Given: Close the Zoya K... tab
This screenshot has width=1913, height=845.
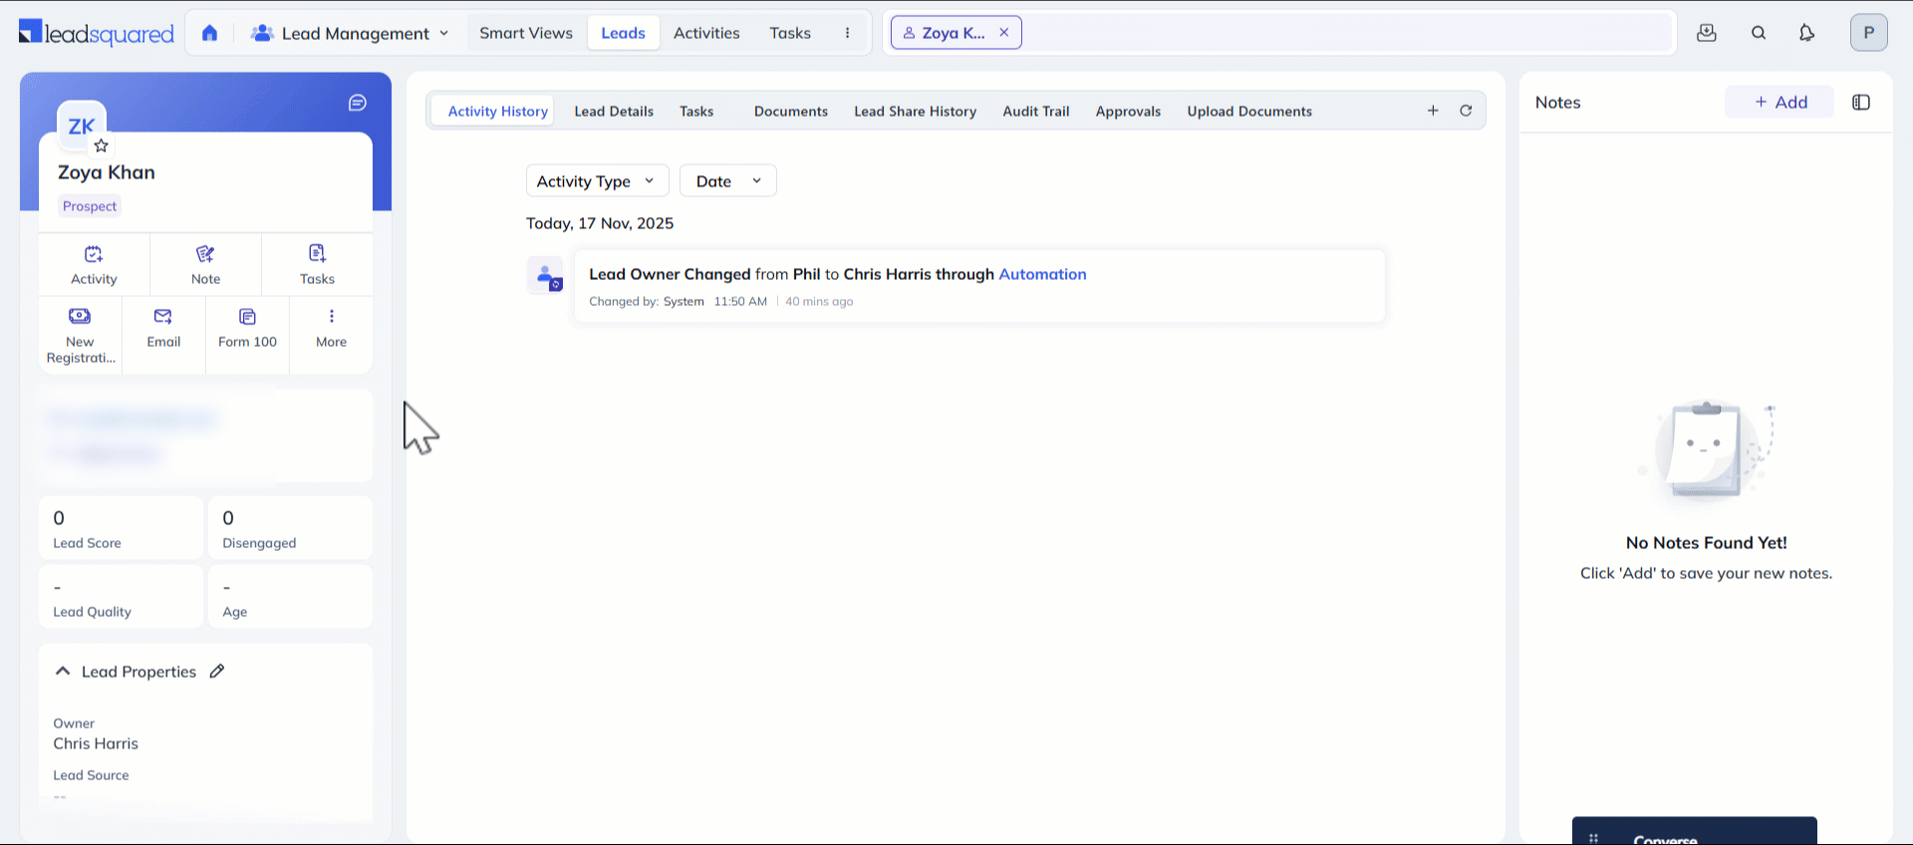Looking at the screenshot, I should [1004, 33].
